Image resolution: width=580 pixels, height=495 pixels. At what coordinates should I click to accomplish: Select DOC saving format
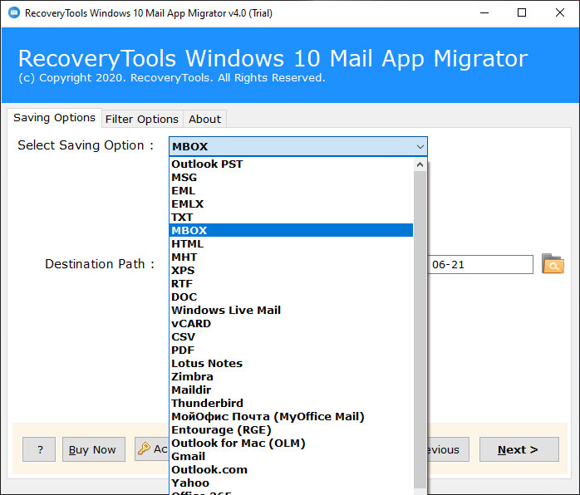(x=291, y=297)
